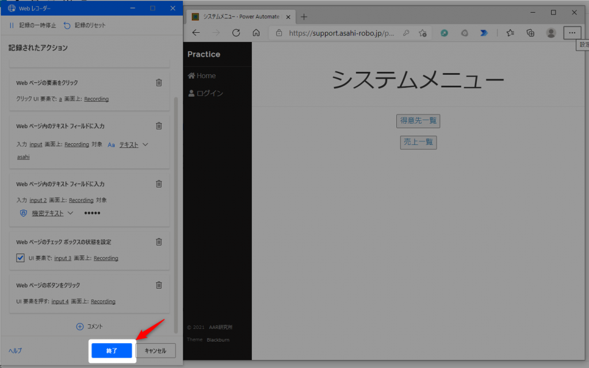The width and height of the screenshot is (589, 368).
Task: Click the browser address bar URL
Action: click(x=342, y=33)
